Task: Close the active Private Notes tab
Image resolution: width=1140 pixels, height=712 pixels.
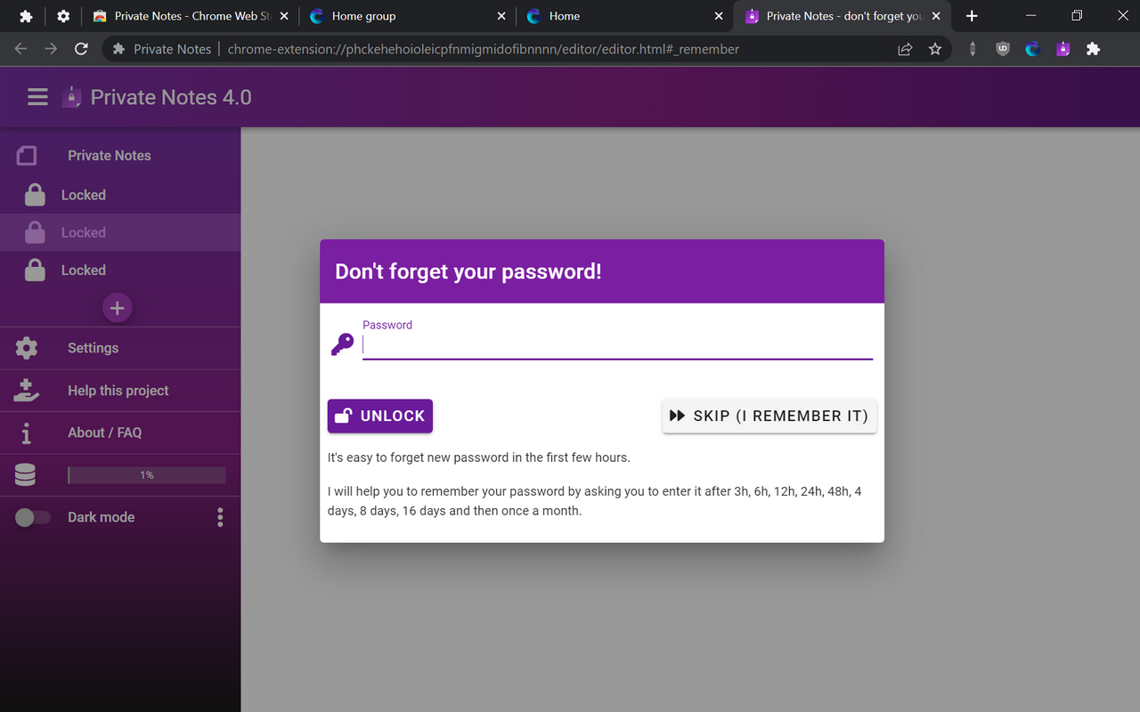Action: coord(936,16)
